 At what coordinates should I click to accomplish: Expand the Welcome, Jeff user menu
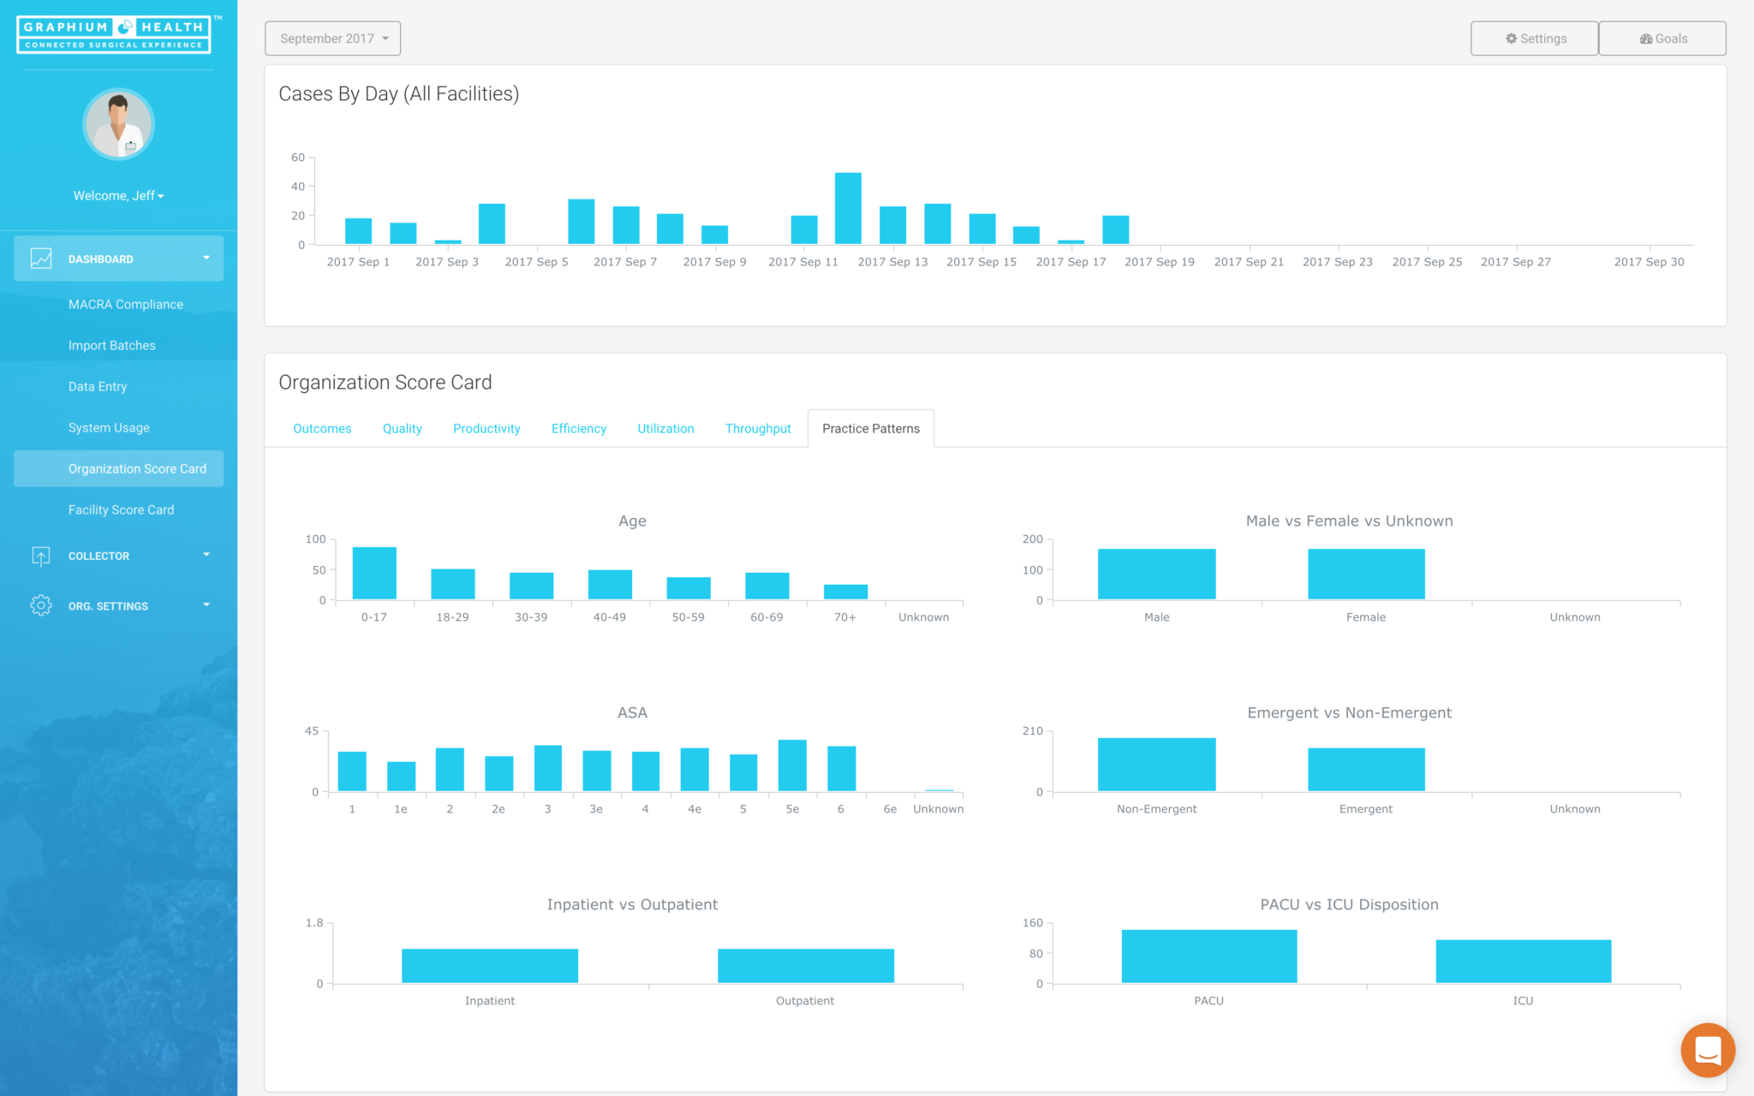(118, 196)
